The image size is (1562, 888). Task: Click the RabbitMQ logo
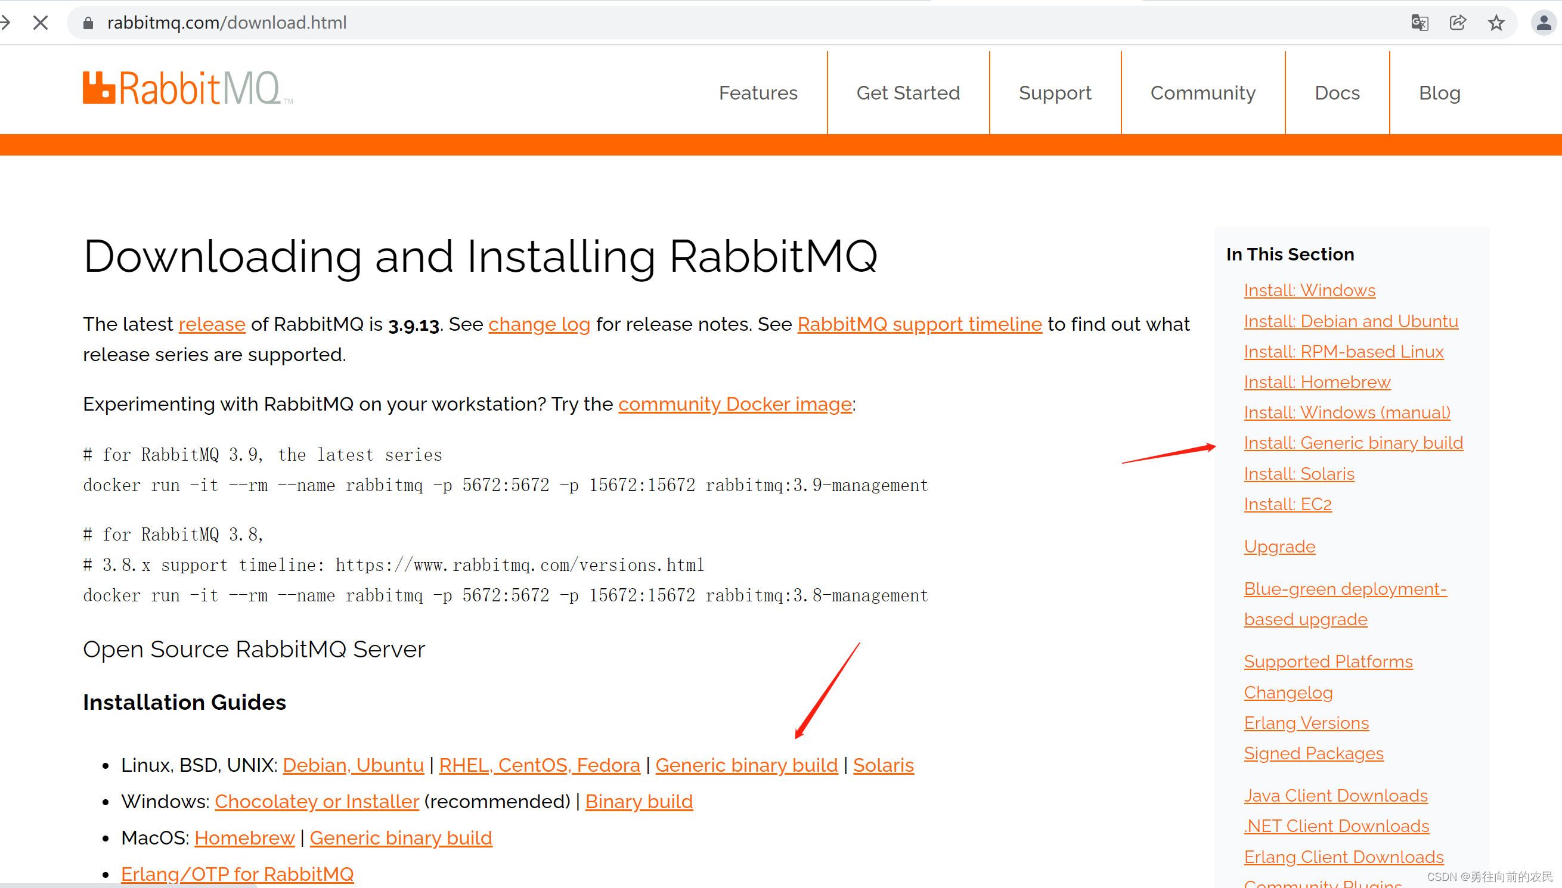click(187, 88)
